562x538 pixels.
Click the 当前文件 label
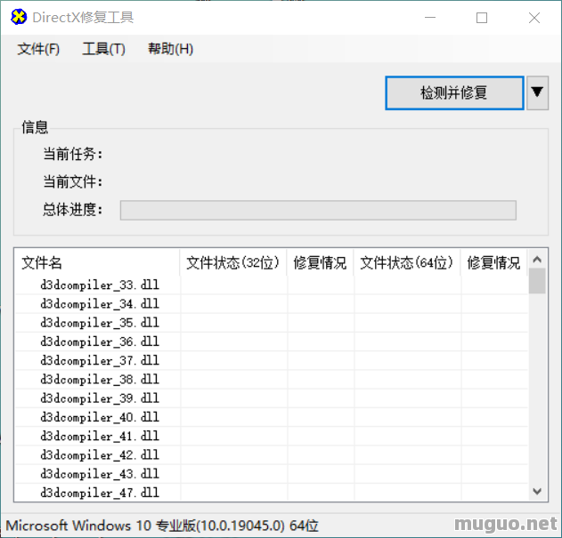click(73, 181)
